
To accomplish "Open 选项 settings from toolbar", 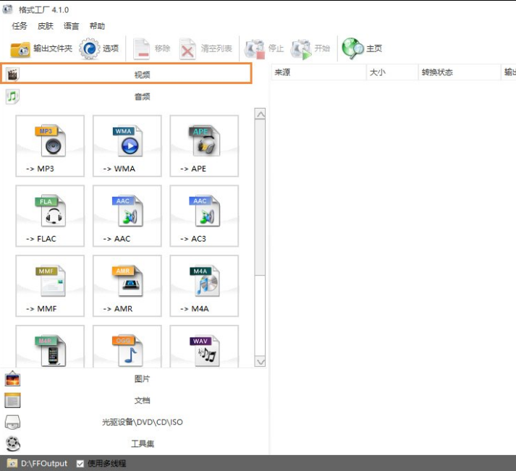I will click(99, 48).
